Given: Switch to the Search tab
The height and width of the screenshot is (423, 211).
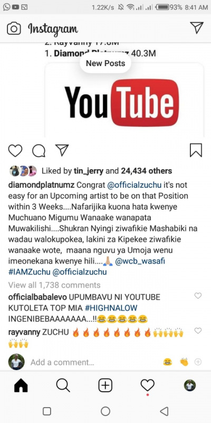Looking at the screenshot, I should (63, 385).
